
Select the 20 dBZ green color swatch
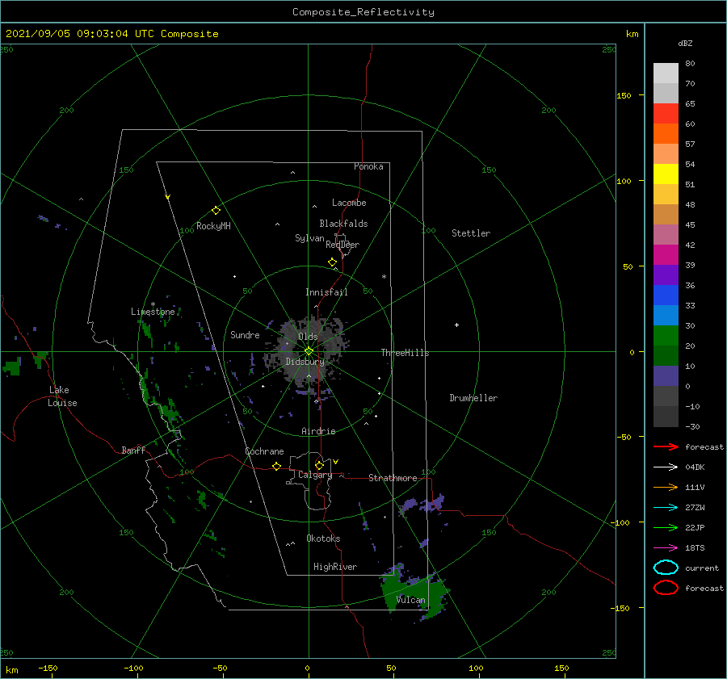[666, 335]
